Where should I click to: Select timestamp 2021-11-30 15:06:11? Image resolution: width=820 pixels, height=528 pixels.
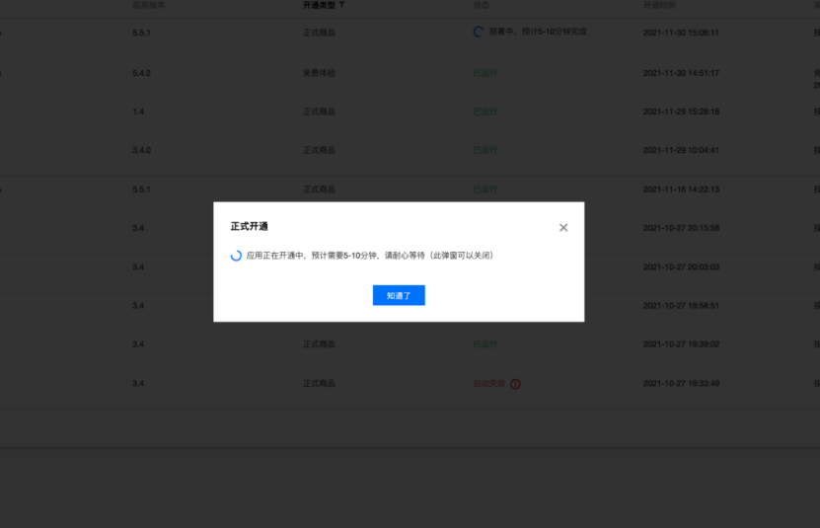(x=681, y=33)
